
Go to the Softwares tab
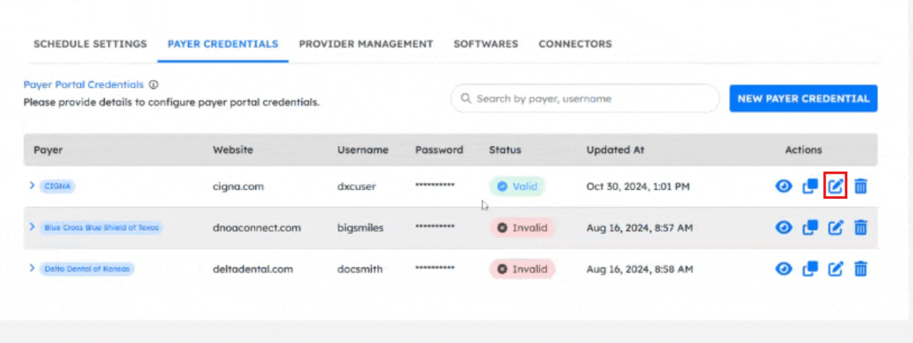486,44
